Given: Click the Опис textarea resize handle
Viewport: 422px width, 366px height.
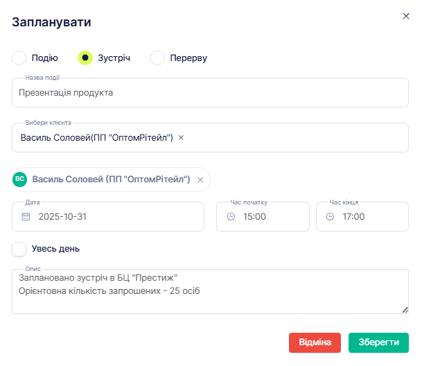Looking at the screenshot, I should [x=405, y=309].
